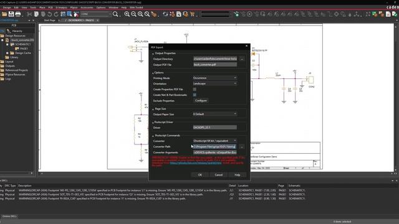Collapse the Page Size section
The image size is (399, 224).
tap(153, 109)
